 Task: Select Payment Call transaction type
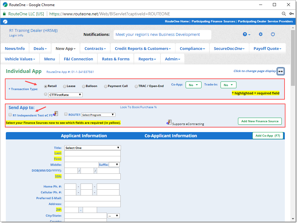[105, 86]
